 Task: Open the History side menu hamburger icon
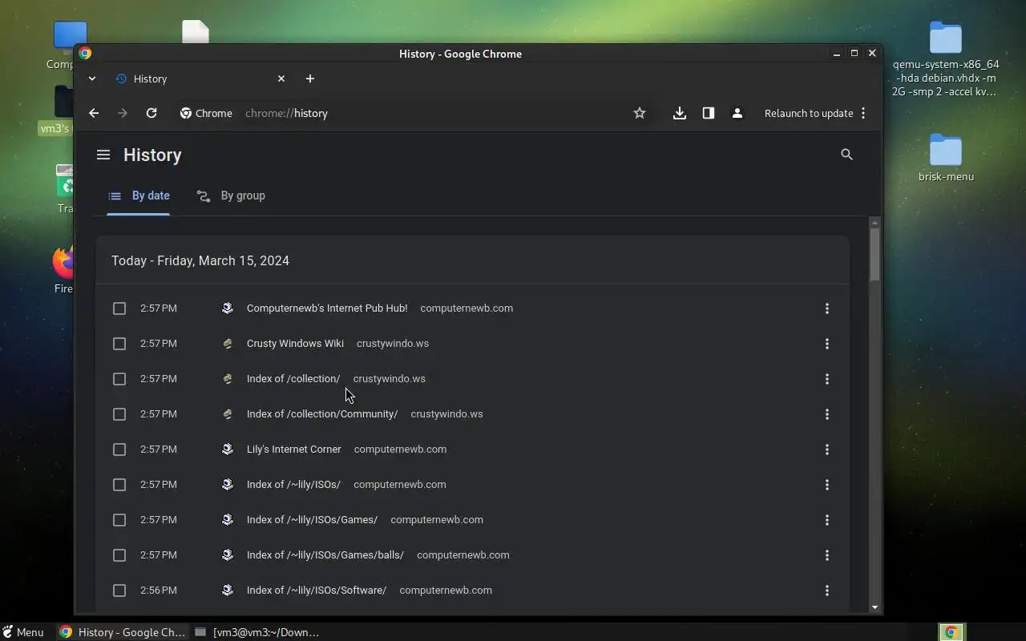pos(103,155)
